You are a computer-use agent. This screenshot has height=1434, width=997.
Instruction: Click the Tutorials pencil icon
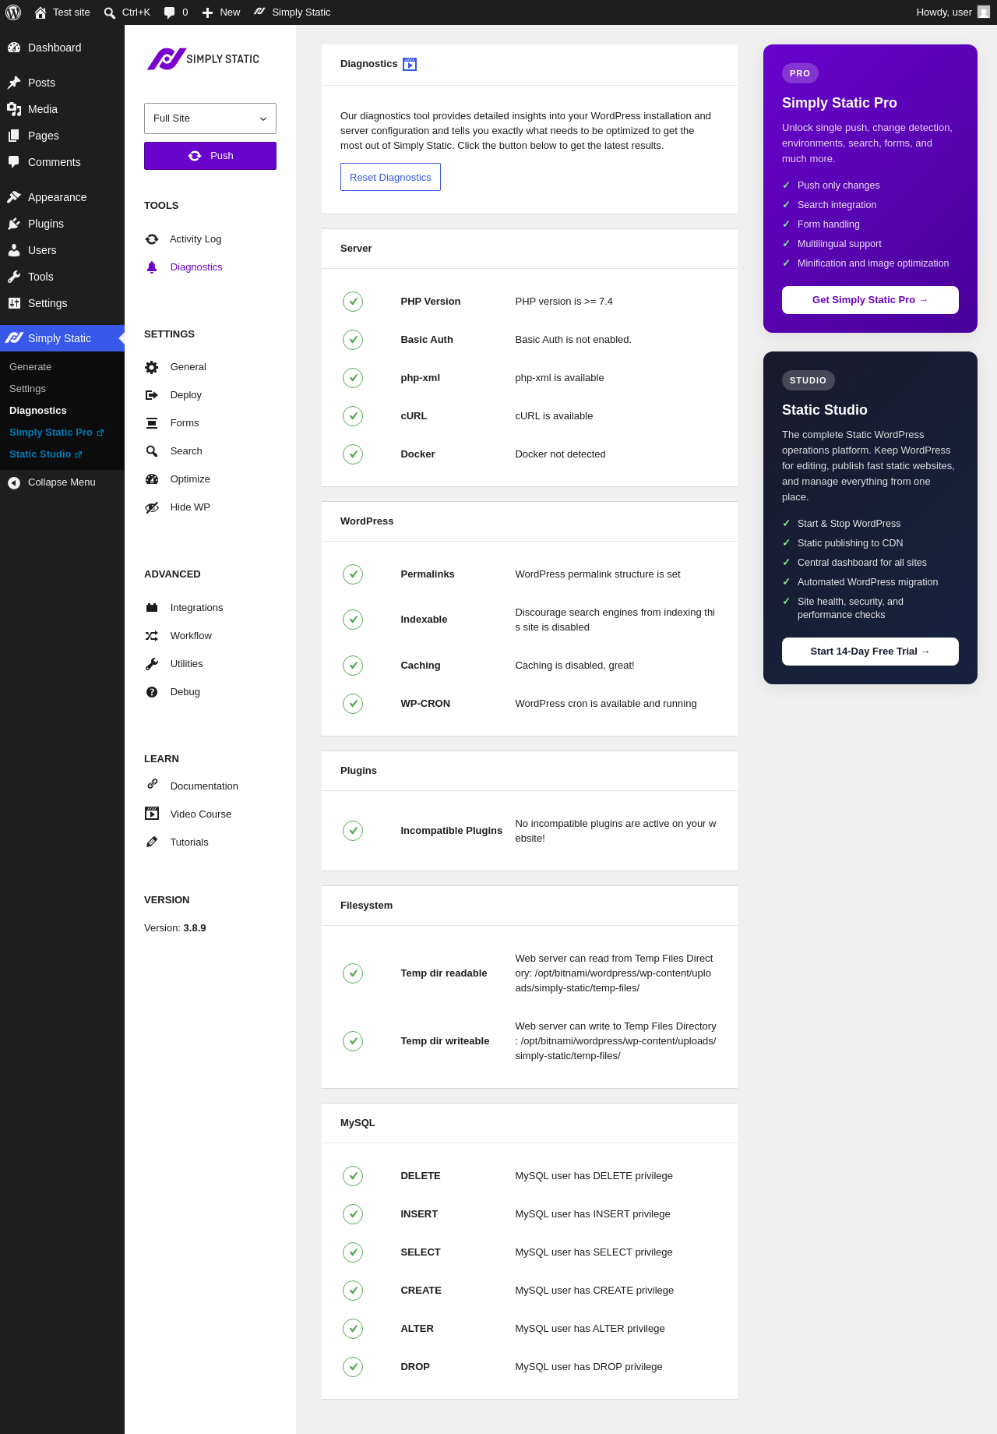click(152, 842)
